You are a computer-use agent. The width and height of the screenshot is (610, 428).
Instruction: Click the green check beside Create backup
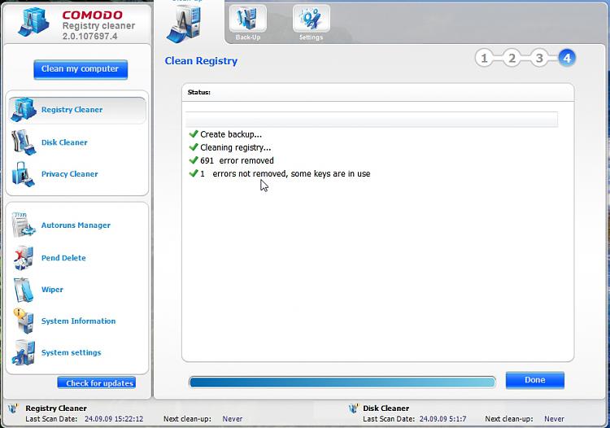[194, 134]
